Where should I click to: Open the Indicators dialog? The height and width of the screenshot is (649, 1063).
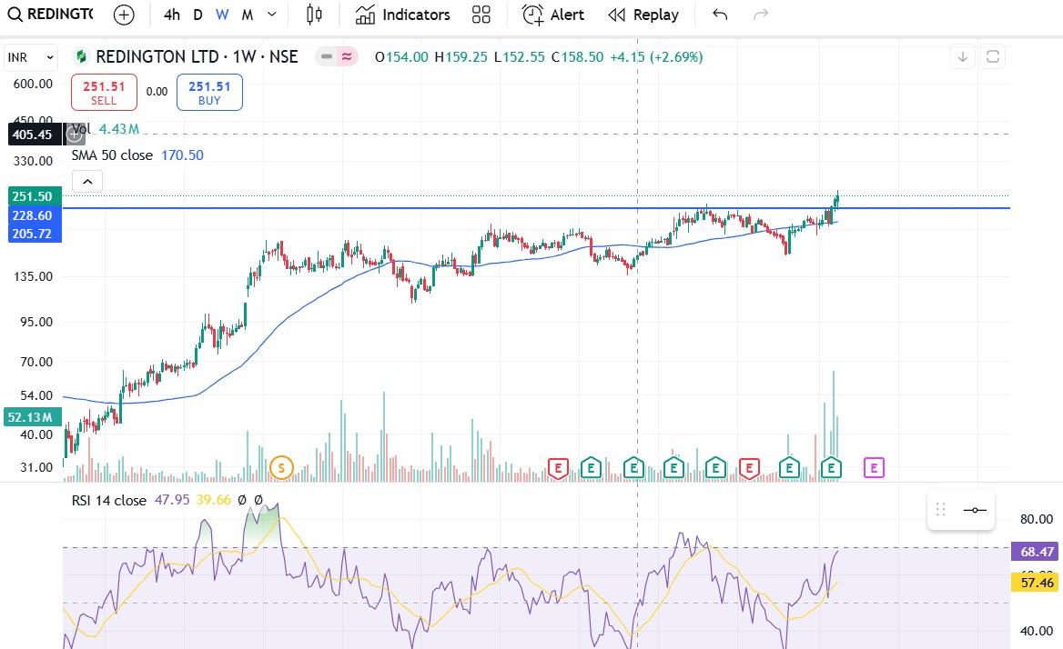(x=402, y=15)
